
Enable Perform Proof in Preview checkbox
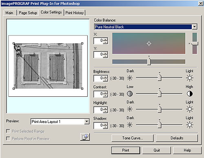(x=8, y=138)
